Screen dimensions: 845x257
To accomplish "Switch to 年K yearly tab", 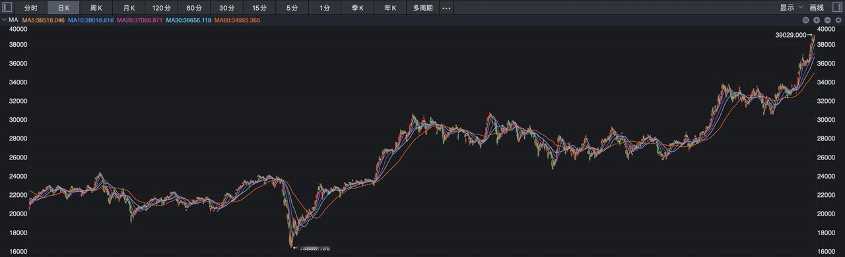I will point(390,8).
